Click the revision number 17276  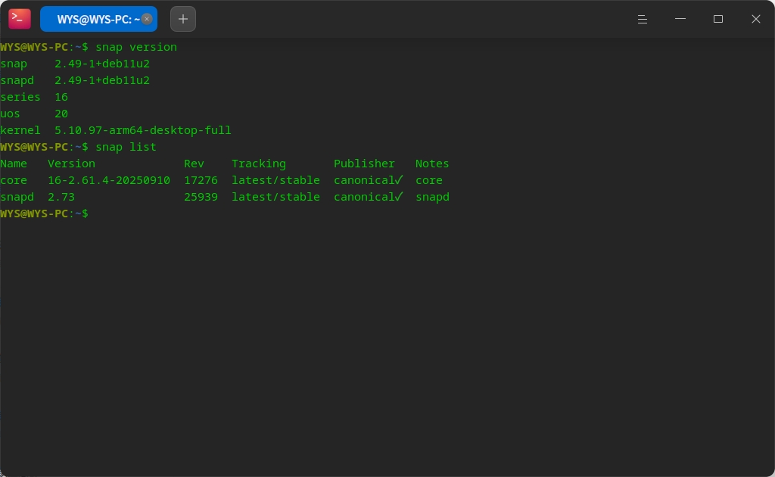coord(201,180)
